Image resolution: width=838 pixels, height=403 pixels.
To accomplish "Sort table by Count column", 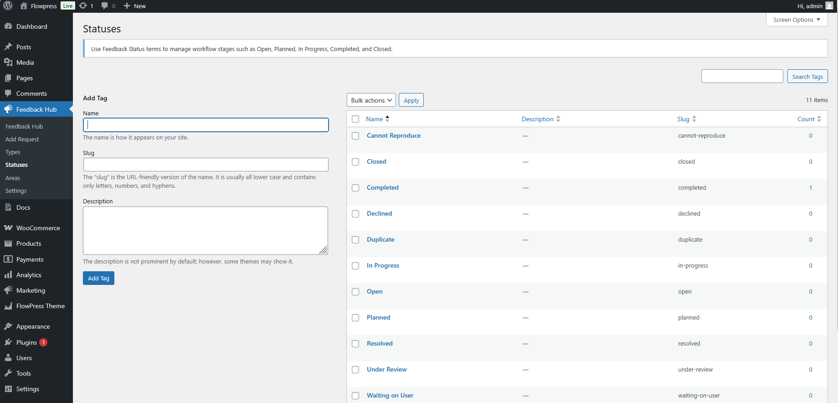I will (x=809, y=119).
